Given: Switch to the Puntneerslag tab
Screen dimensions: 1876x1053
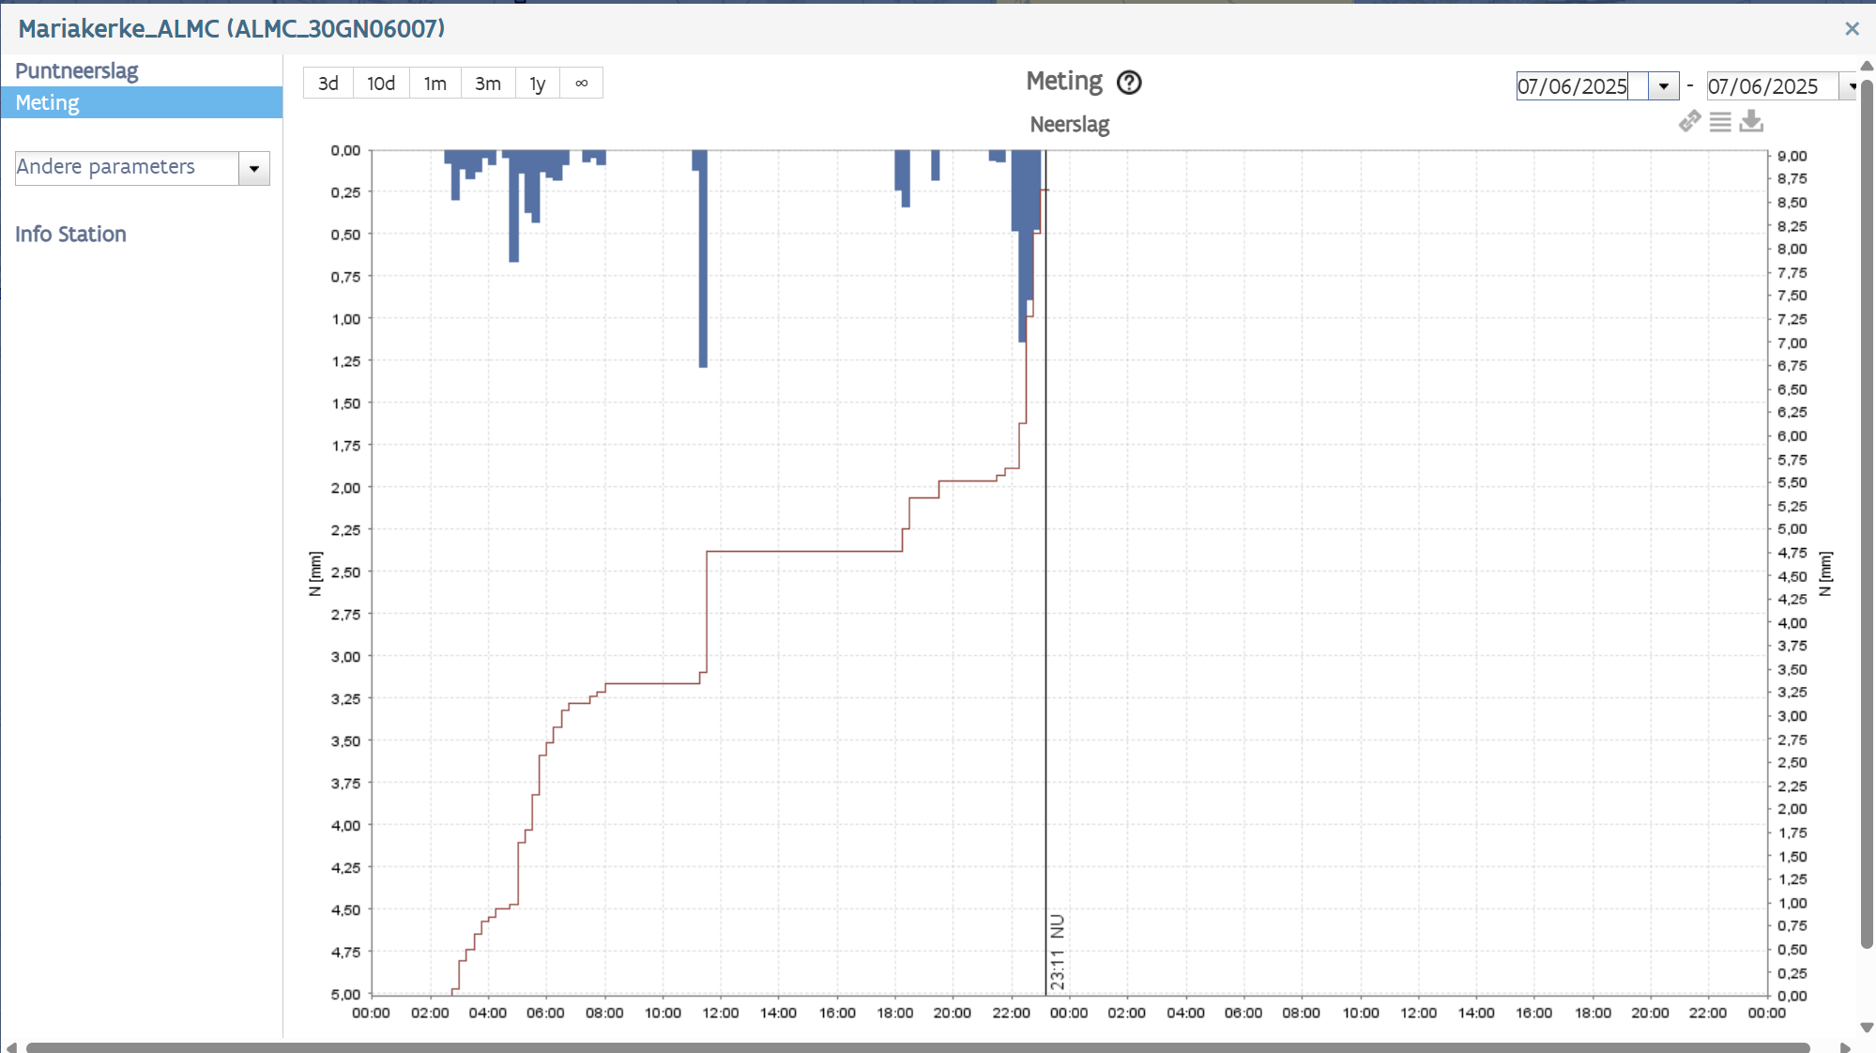Looking at the screenshot, I should tap(77, 71).
